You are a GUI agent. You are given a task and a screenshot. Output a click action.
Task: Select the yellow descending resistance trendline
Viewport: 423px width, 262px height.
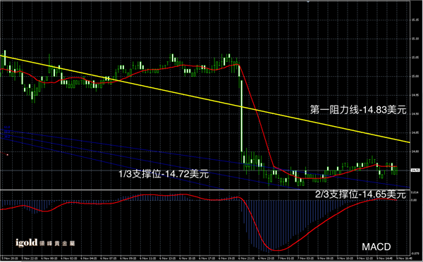pyautogui.click(x=205, y=99)
